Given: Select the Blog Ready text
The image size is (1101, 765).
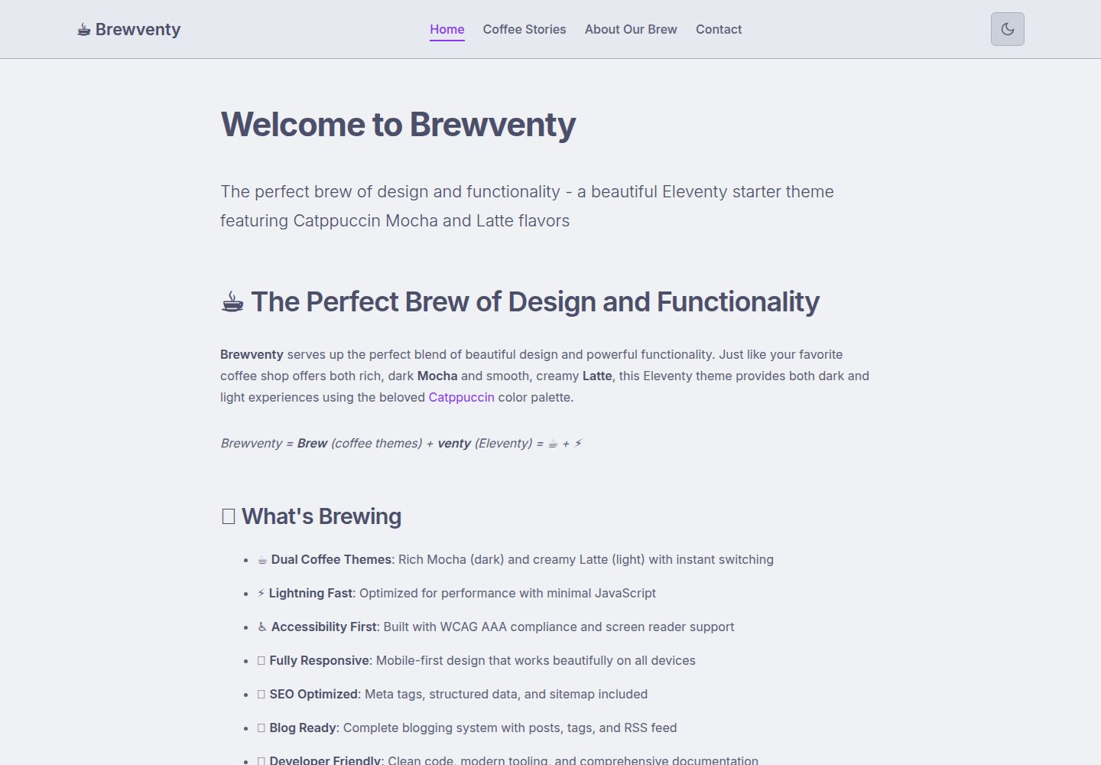Looking at the screenshot, I should click(x=303, y=728).
